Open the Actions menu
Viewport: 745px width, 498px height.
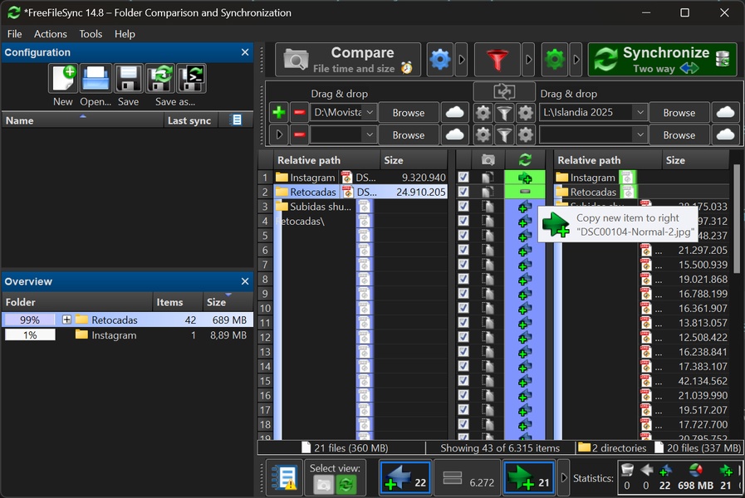50,34
